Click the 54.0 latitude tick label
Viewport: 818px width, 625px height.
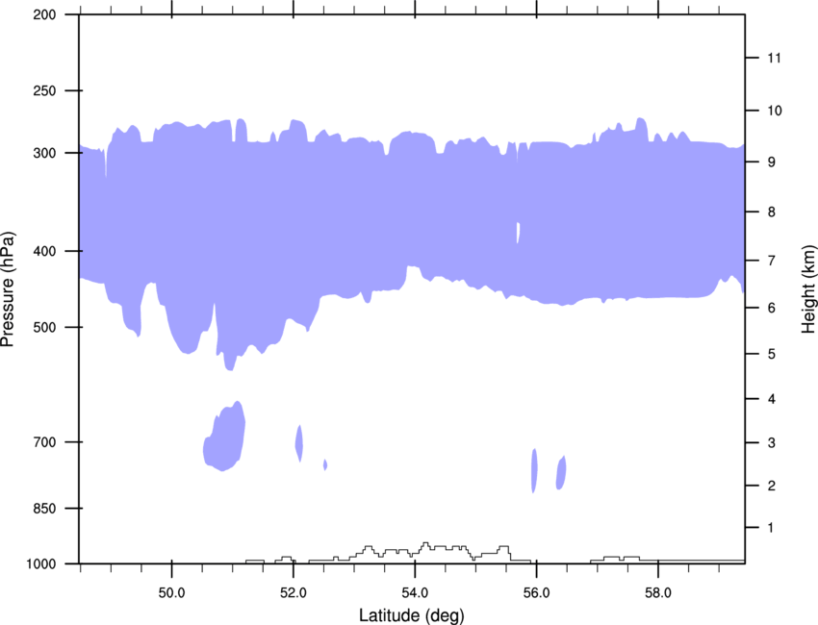pyautogui.click(x=415, y=593)
